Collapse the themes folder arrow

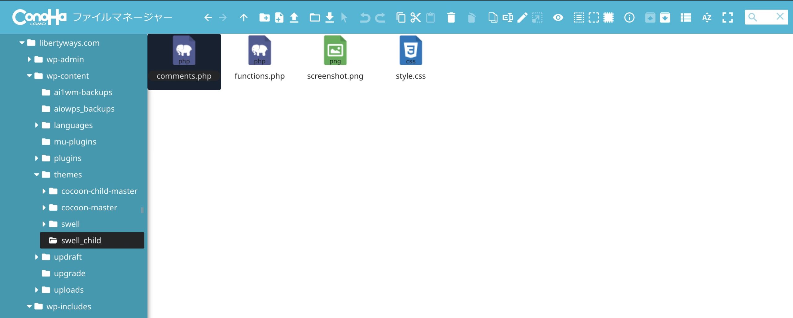37,174
